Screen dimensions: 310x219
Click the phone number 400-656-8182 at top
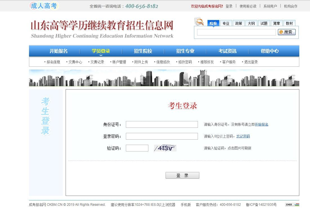(142, 6)
